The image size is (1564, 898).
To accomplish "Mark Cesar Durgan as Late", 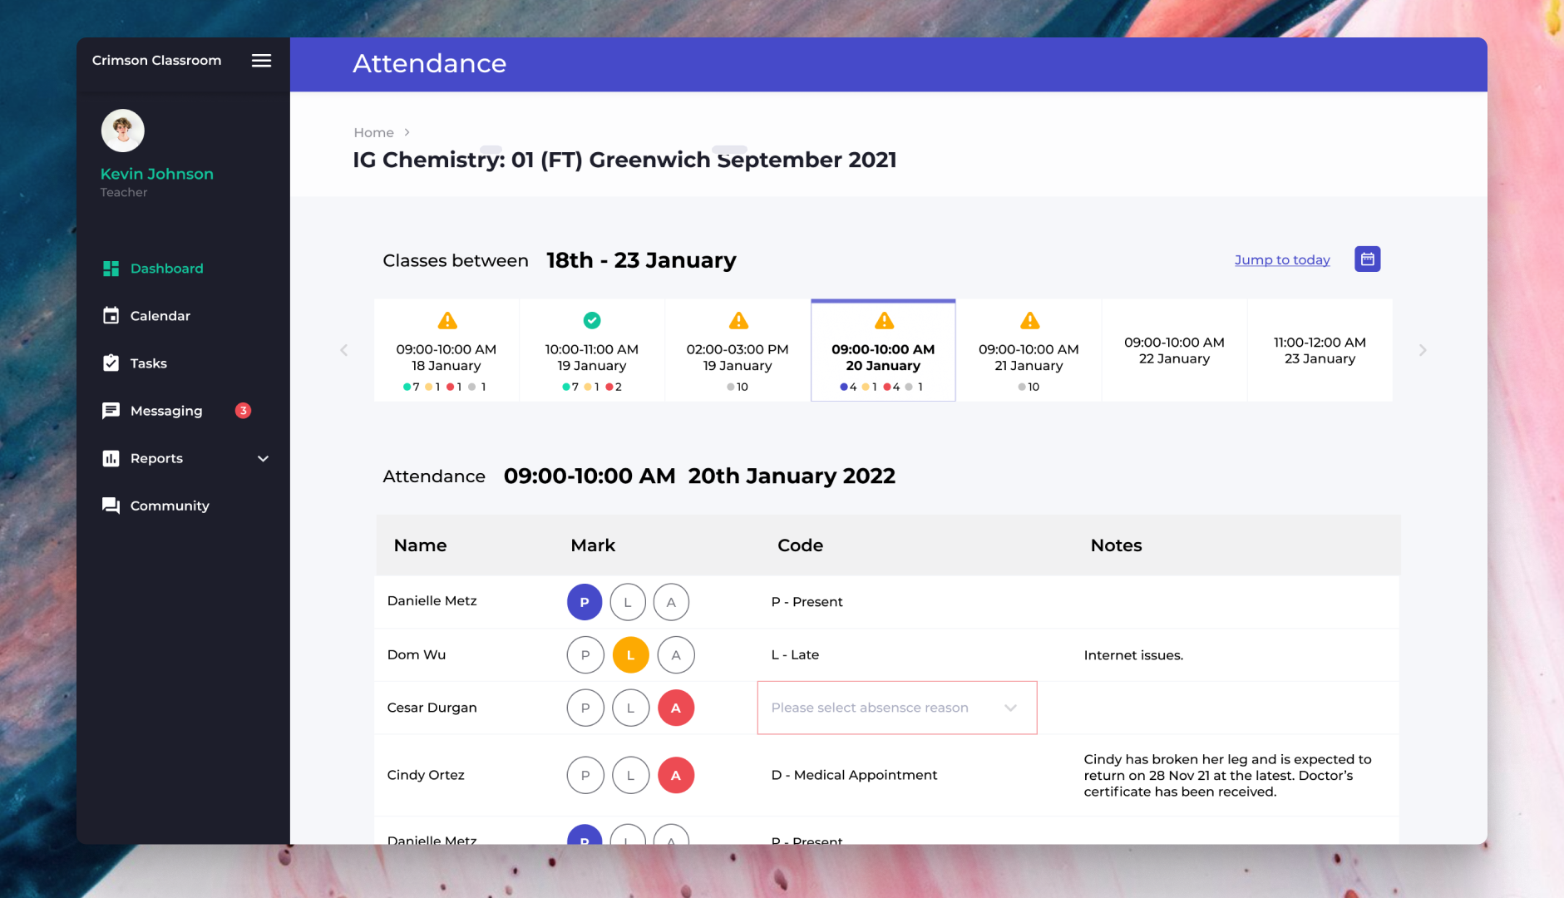I will click(630, 708).
